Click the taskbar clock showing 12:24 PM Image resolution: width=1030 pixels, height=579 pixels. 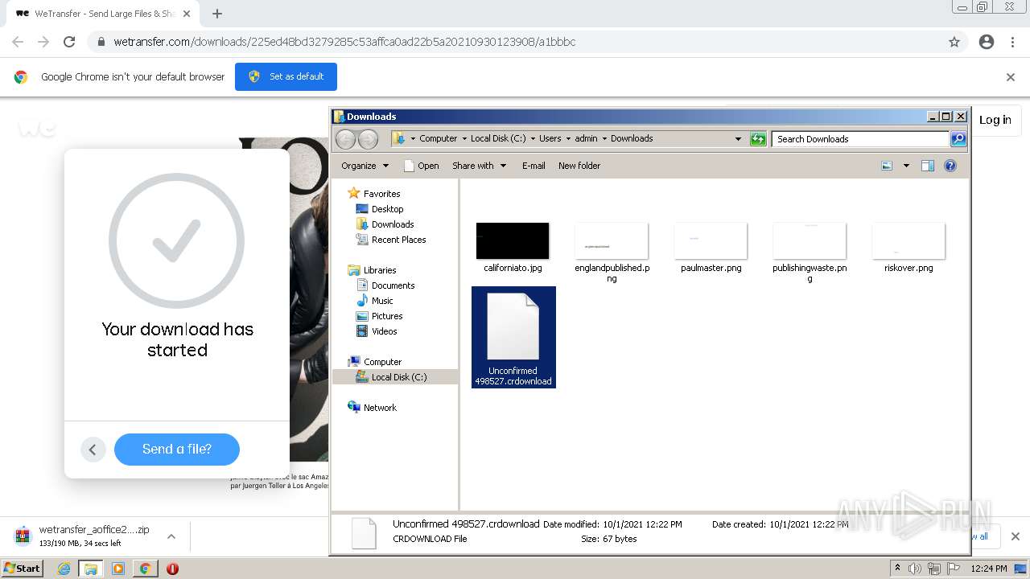[989, 569]
